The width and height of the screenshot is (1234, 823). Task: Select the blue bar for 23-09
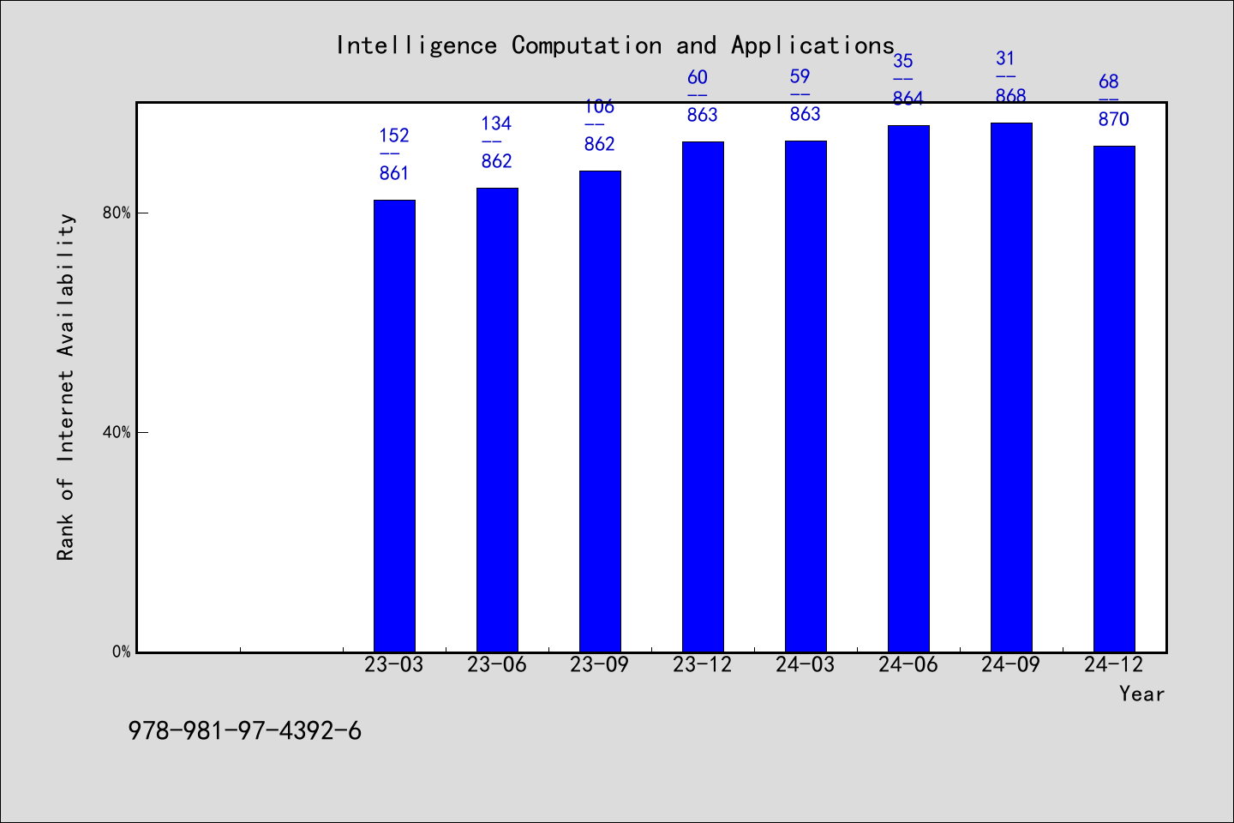tap(600, 411)
